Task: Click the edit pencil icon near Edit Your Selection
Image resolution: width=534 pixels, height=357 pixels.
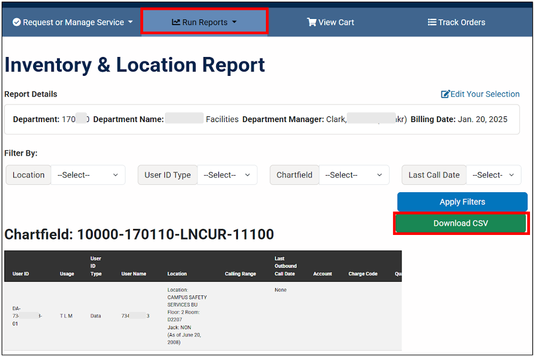Action: pyautogui.click(x=446, y=94)
